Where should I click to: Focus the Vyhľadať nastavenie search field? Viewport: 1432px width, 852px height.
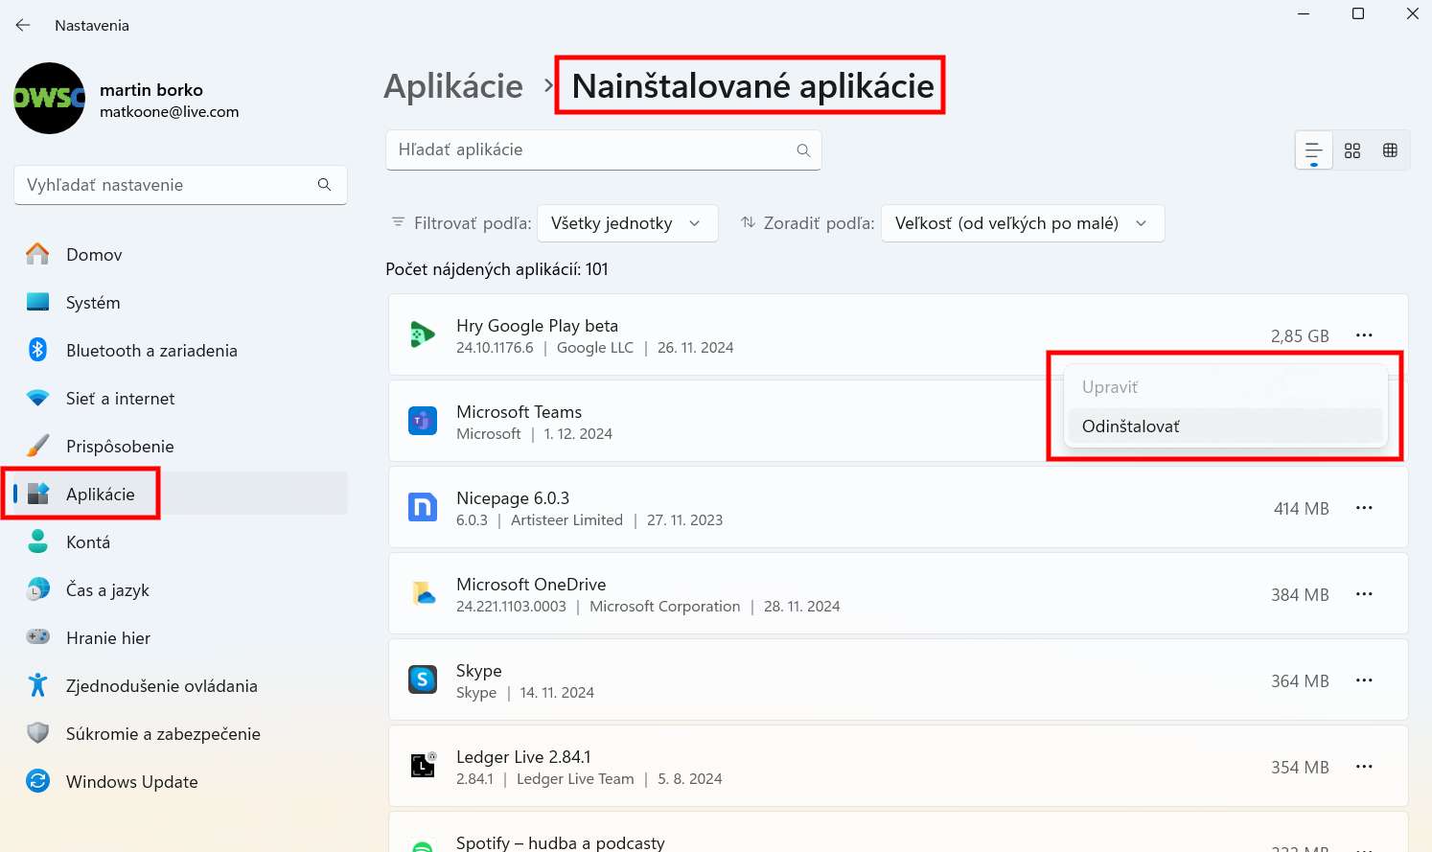click(180, 185)
